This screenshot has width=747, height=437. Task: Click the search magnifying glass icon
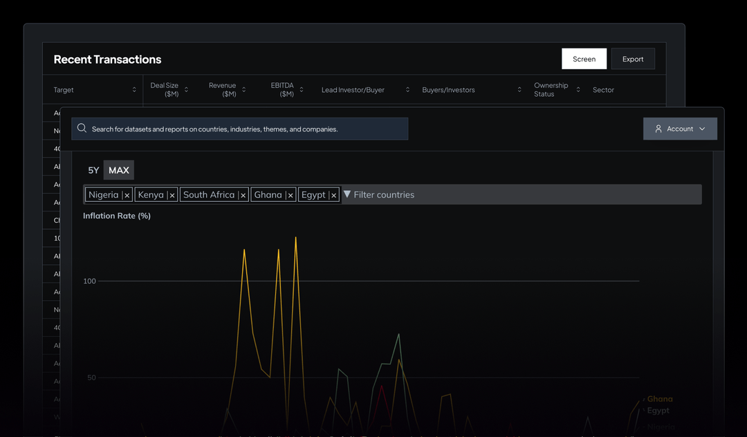coord(82,129)
